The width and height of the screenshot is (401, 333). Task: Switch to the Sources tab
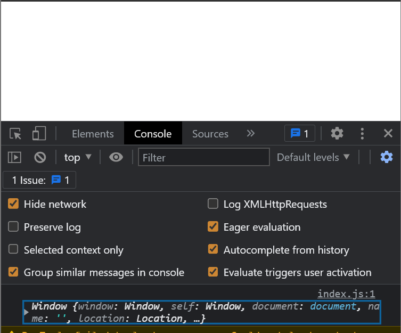[x=210, y=134]
